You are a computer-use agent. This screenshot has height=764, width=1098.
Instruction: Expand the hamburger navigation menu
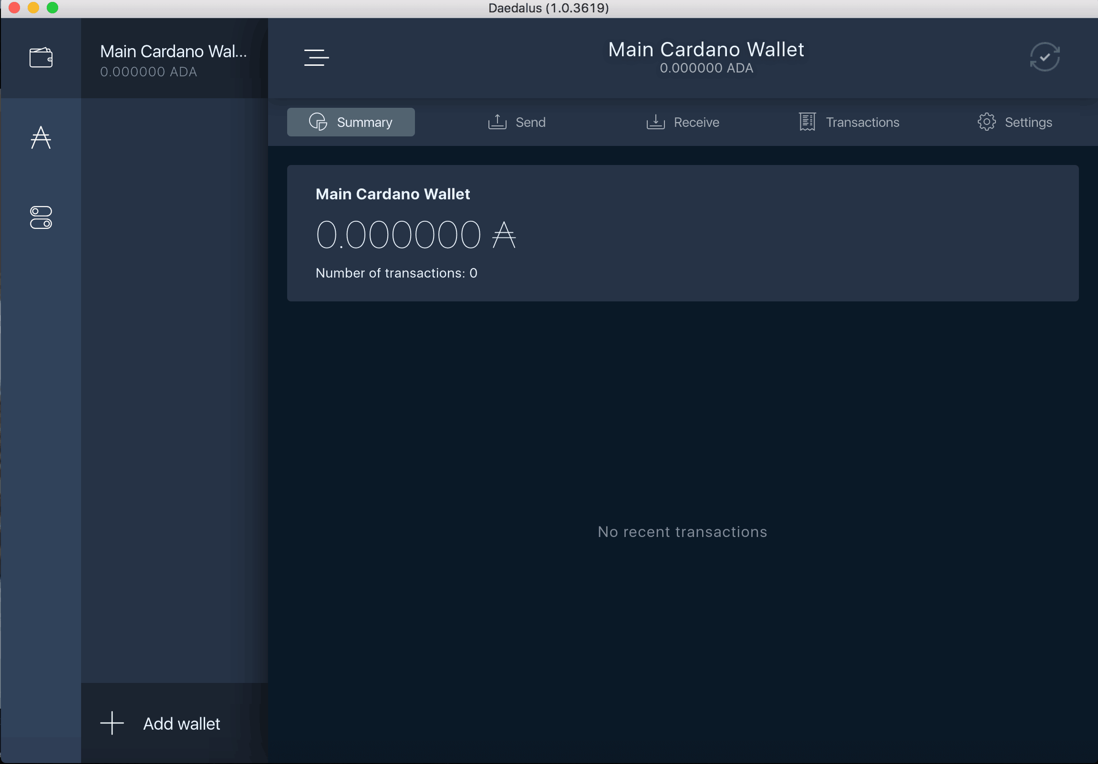tap(317, 57)
